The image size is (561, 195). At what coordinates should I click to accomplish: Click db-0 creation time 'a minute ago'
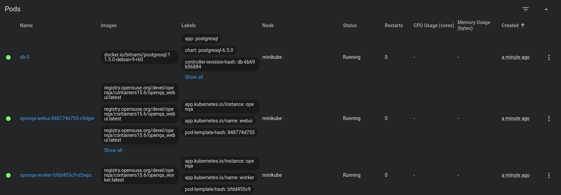[x=515, y=57]
